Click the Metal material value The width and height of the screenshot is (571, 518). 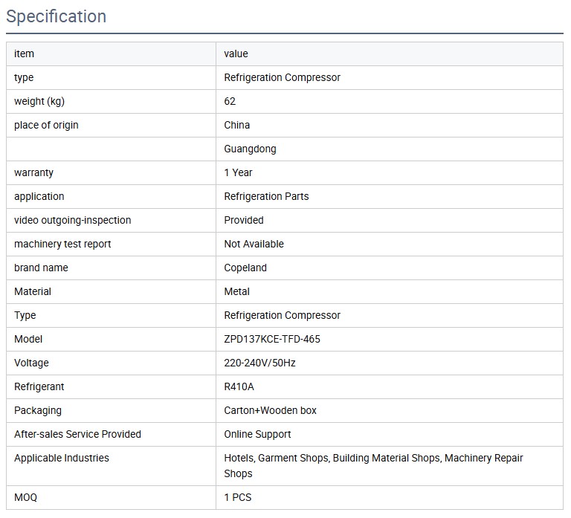236,291
